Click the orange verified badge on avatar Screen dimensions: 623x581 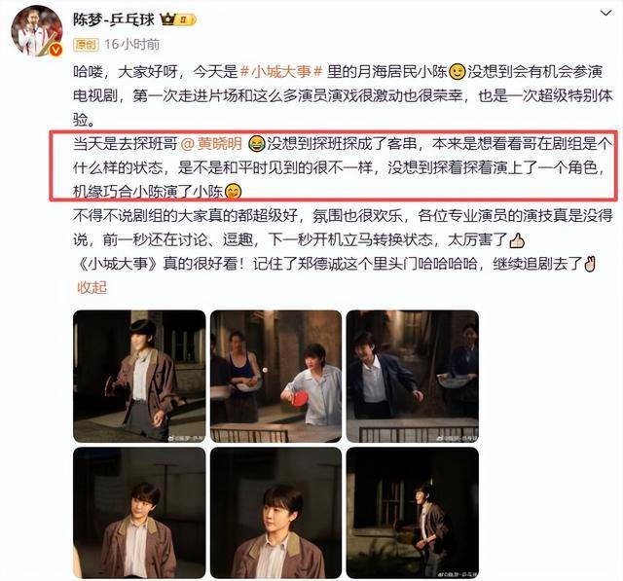pos(56,50)
